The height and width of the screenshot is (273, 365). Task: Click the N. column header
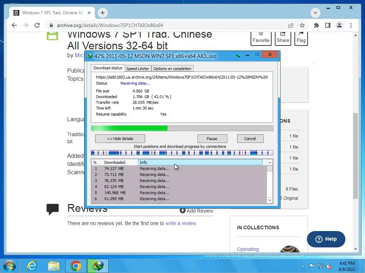[x=96, y=162]
